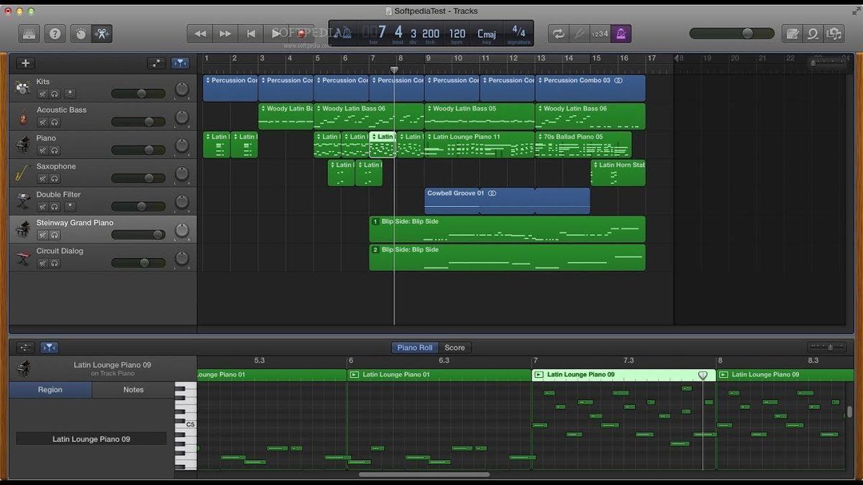Screen dimensions: 863x485
Task: Add a new track with the plus button
Action: 25,63
